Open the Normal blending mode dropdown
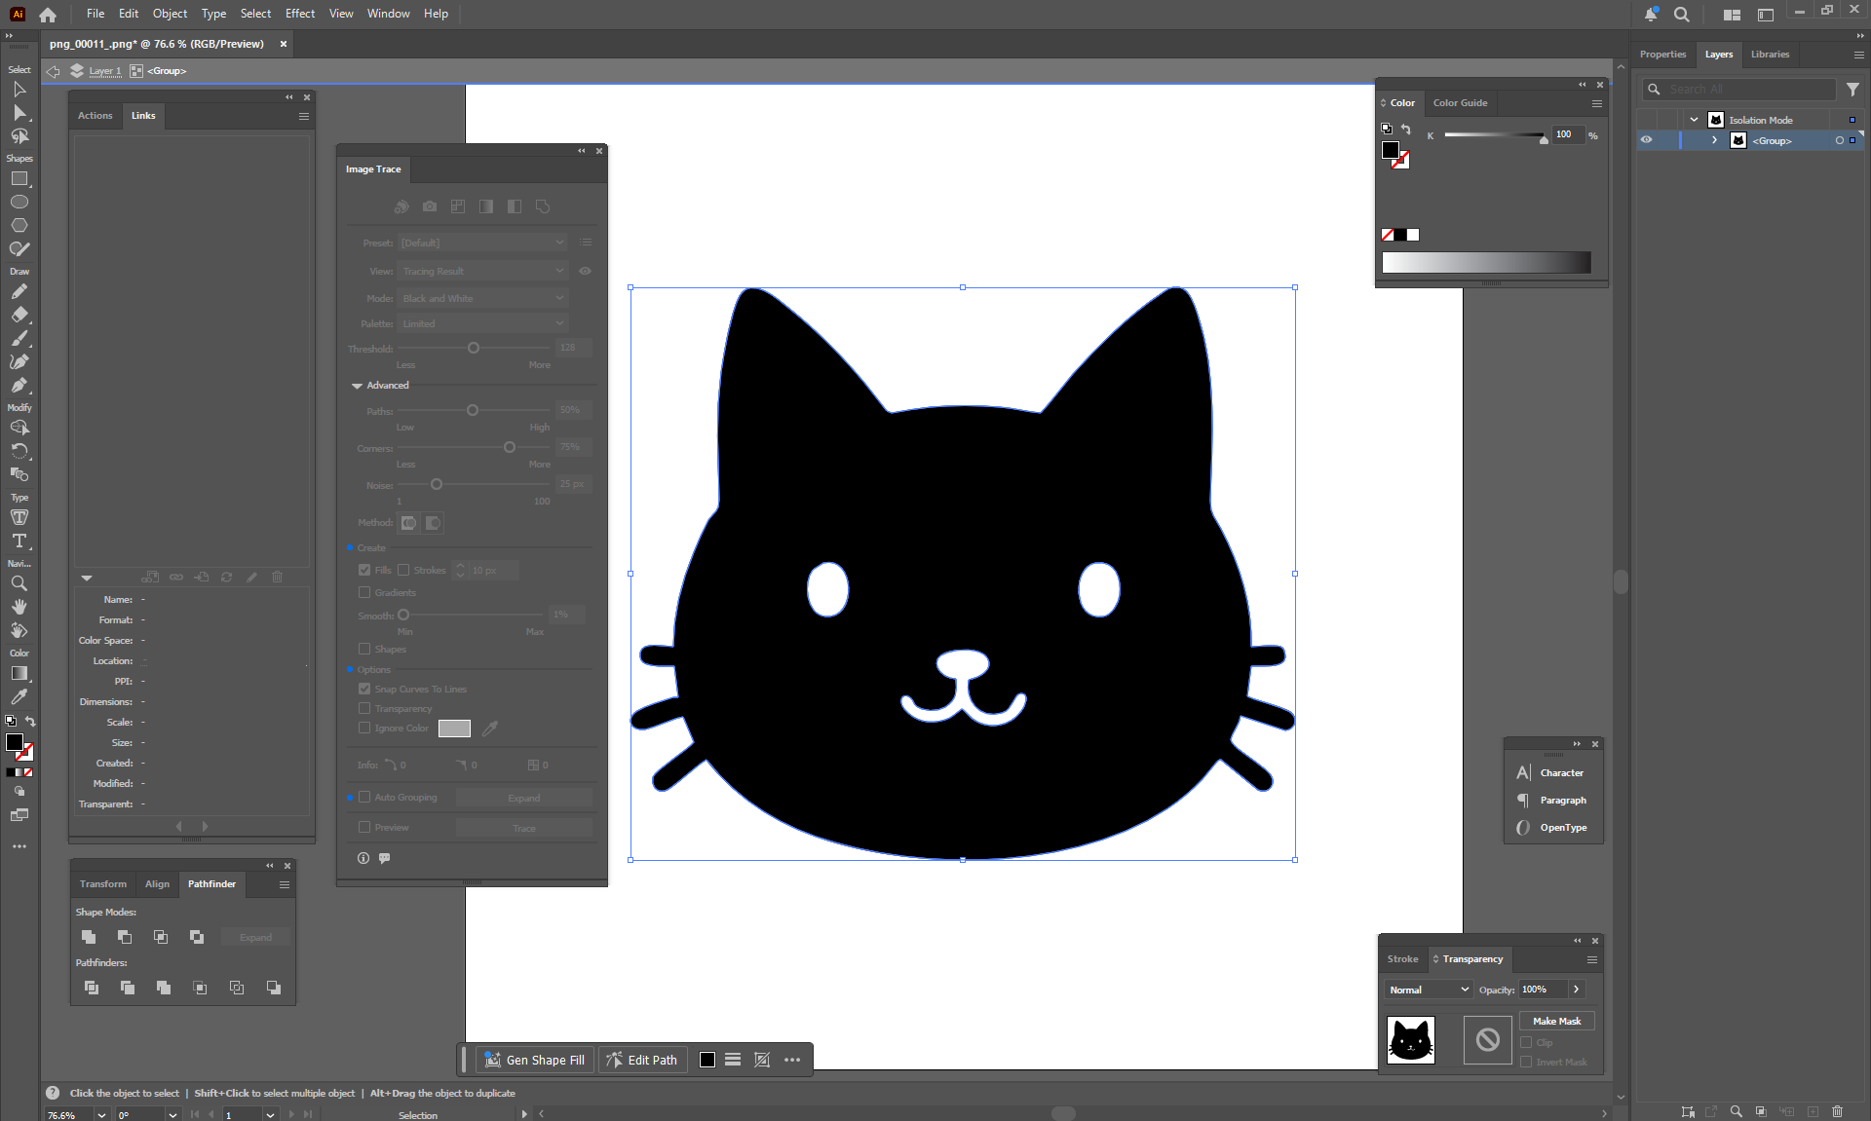Viewport: 1871px width, 1121px height. coord(1429,990)
